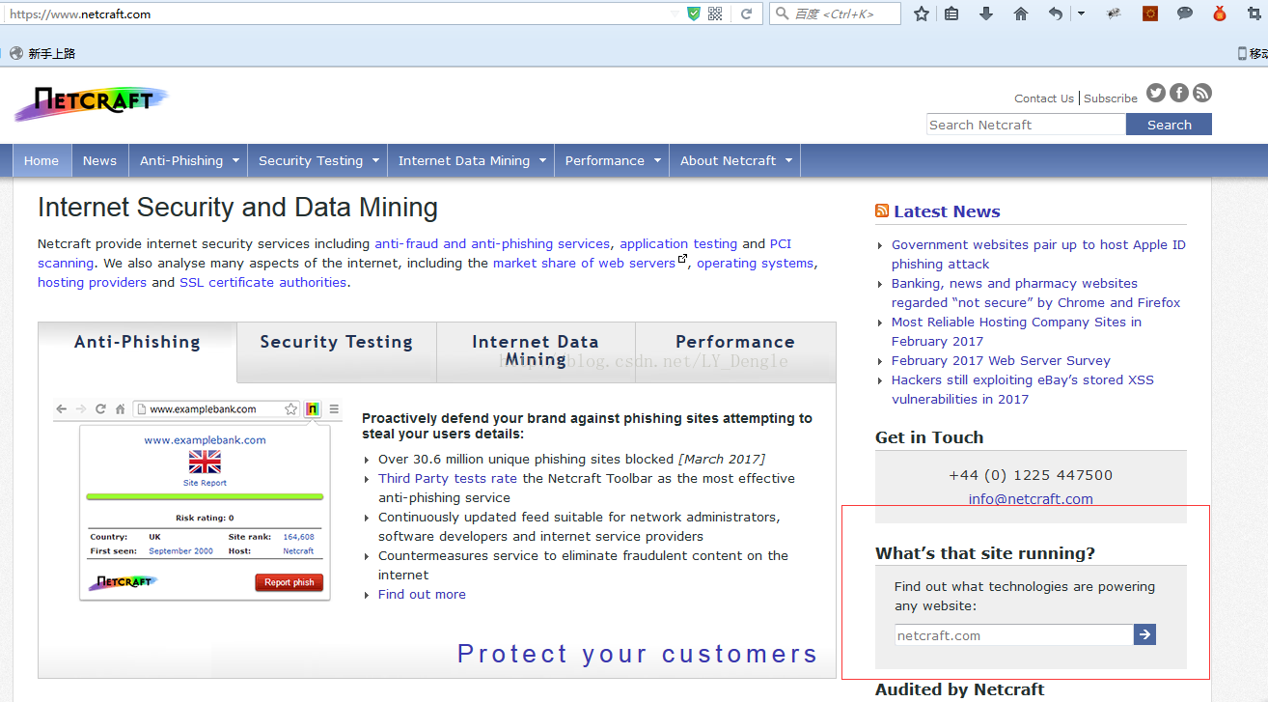Open the application testing link
This screenshot has height=702, width=1268.
(678, 244)
